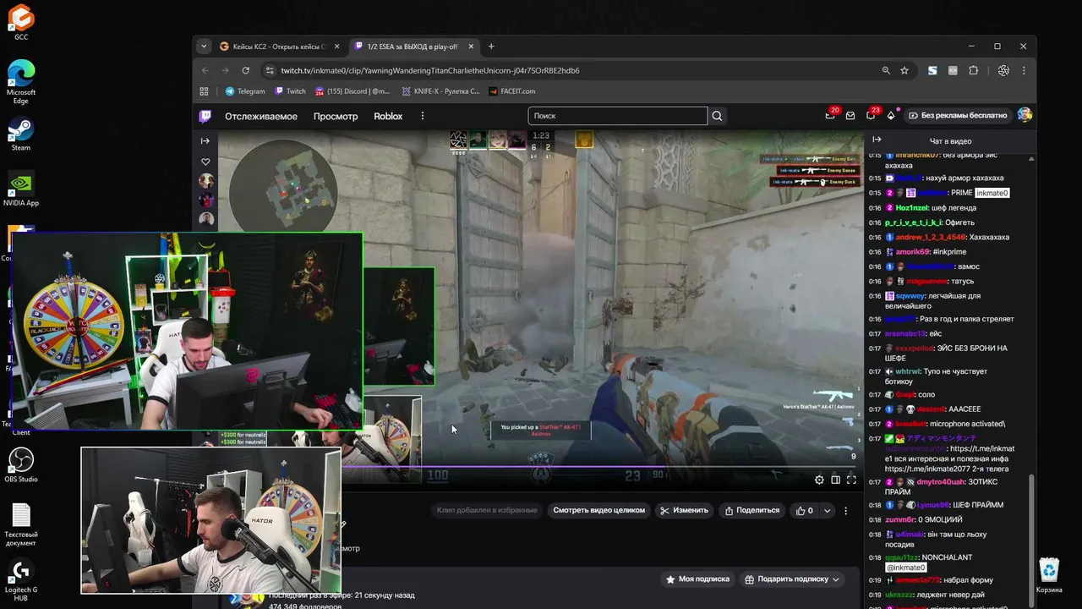The width and height of the screenshot is (1082, 609).
Task: Open browser extensions puzzle icon
Action: (x=974, y=71)
